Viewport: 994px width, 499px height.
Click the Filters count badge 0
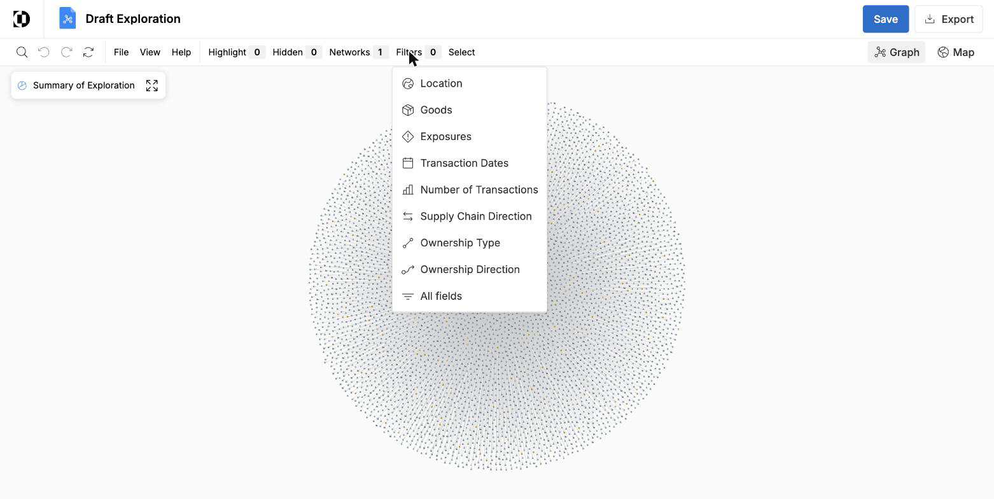433,52
